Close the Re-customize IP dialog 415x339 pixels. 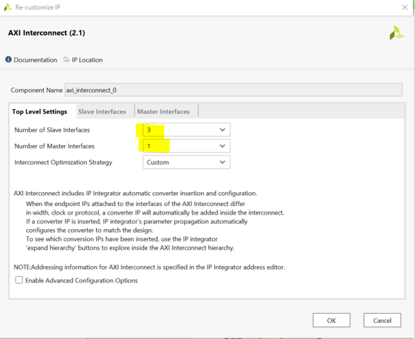point(404,7)
